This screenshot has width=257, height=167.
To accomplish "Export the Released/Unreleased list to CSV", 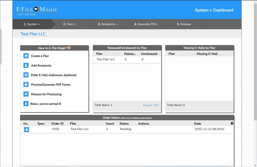I will 151,105.
